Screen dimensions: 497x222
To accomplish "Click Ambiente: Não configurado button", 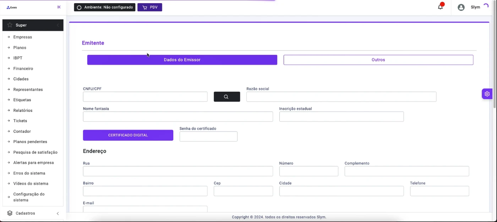I will [104, 7].
